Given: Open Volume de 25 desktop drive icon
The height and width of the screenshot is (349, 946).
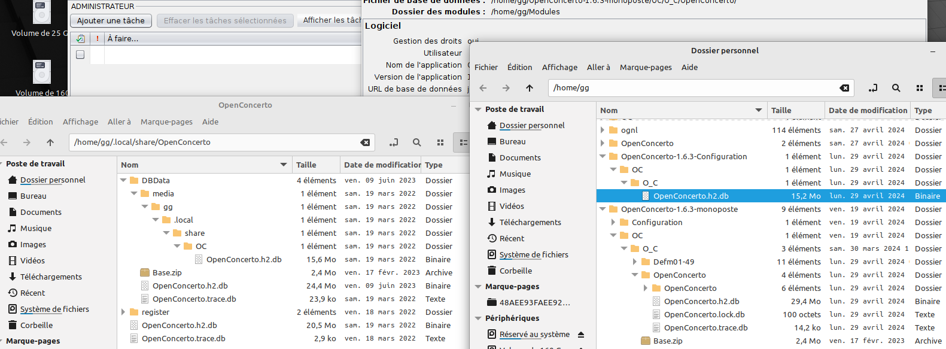Looking at the screenshot, I should coord(41,15).
